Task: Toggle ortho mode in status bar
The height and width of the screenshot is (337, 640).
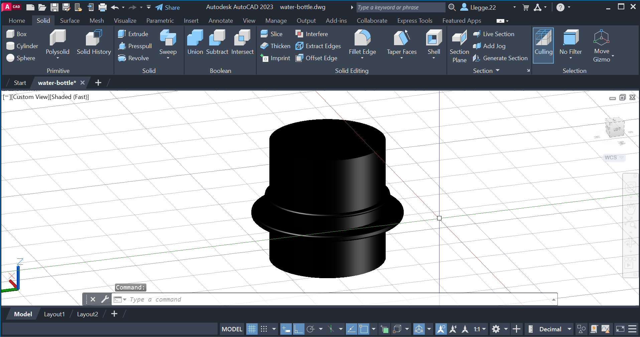Action: [x=298, y=329]
